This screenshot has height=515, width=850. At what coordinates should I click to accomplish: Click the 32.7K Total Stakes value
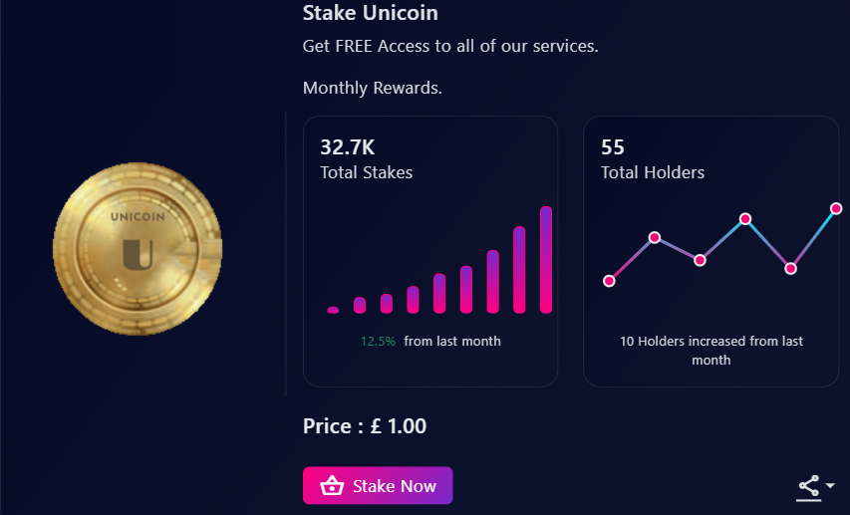tap(347, 147)
